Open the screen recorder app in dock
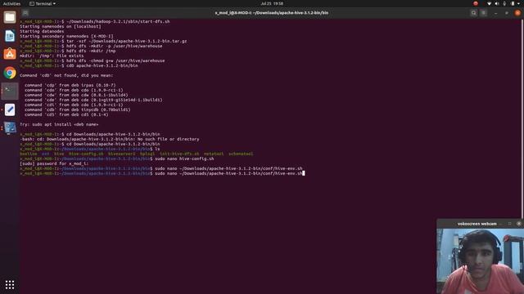This screenshot has height=294, width=524. click(x=10, y=127)
